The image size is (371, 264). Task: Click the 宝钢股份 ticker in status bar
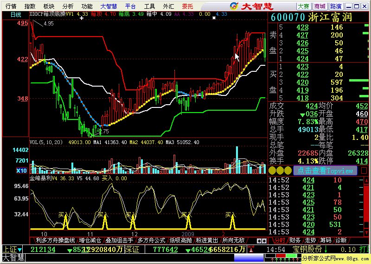click(307, 249)
